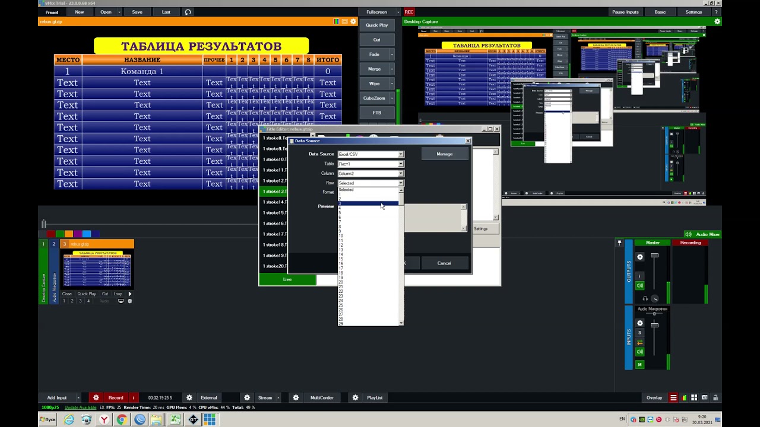Click the Master info 'i' button
This screenshot has height=427, width=760.
(640, 276)
